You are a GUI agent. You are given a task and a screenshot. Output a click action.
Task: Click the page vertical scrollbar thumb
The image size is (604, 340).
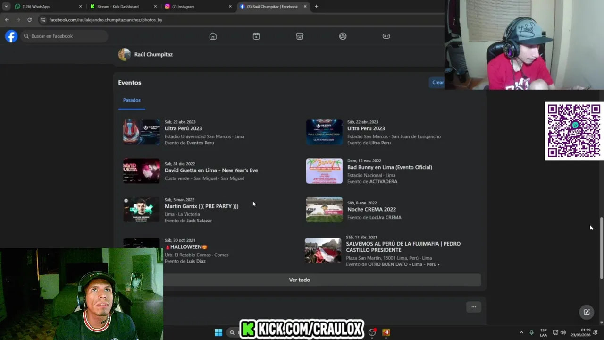[x=601, y=248]
